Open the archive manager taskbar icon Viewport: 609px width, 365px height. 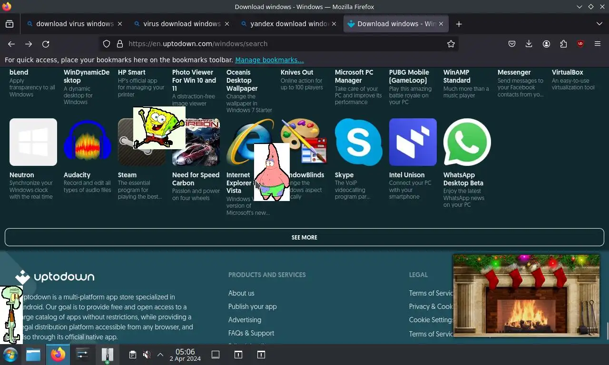[x=108, y=355]
